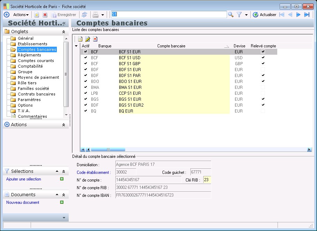Open the Règlements tab in tree

(x=29, y=55)
